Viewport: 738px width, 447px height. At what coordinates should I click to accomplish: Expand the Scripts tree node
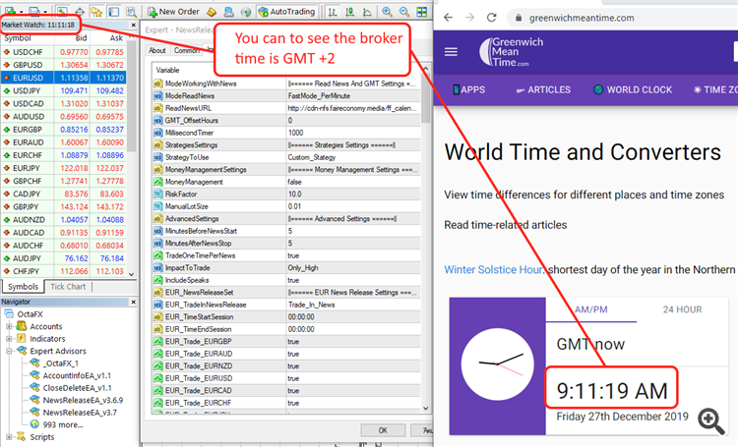tap(9, 436)
